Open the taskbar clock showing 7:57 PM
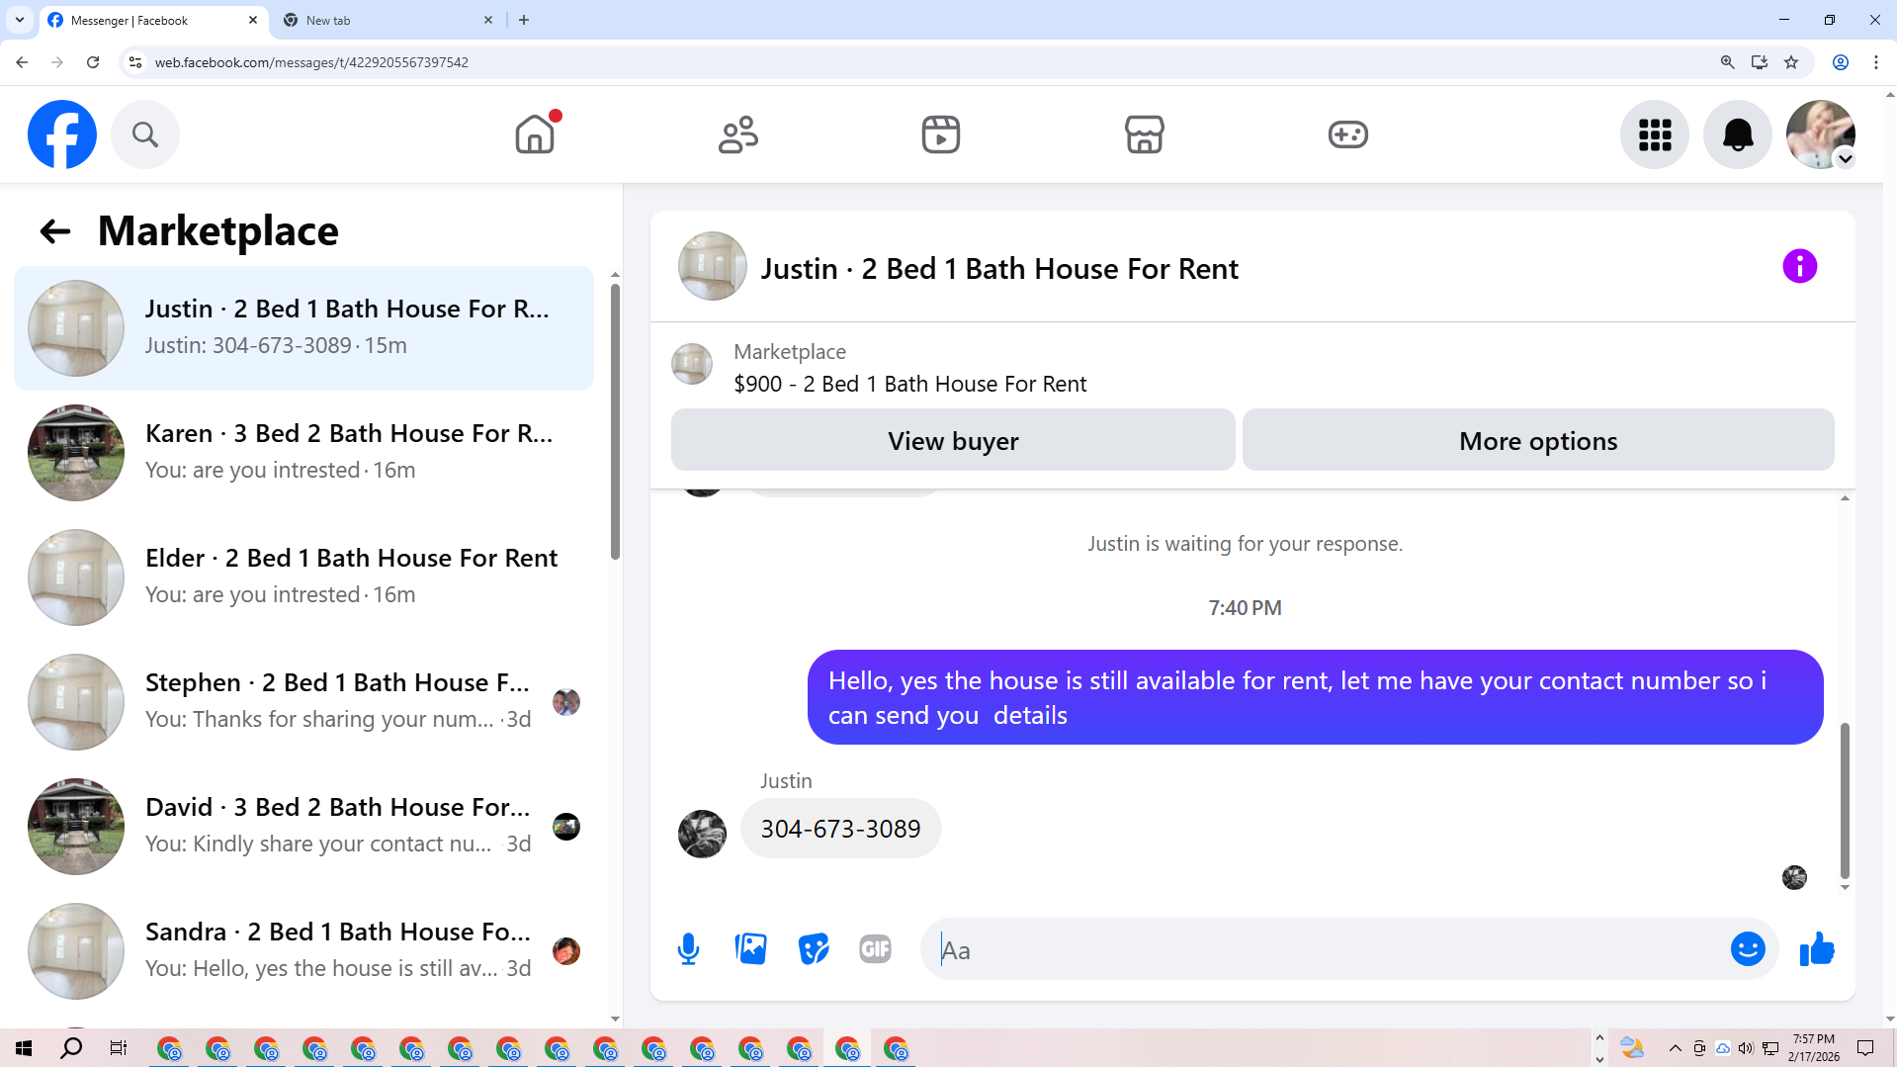The width and height of the screenshot is (1897, 1067). (x=1814, y=1048)
